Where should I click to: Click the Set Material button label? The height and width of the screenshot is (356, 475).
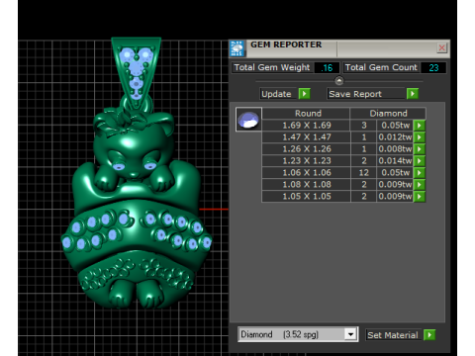click(393, 335)
